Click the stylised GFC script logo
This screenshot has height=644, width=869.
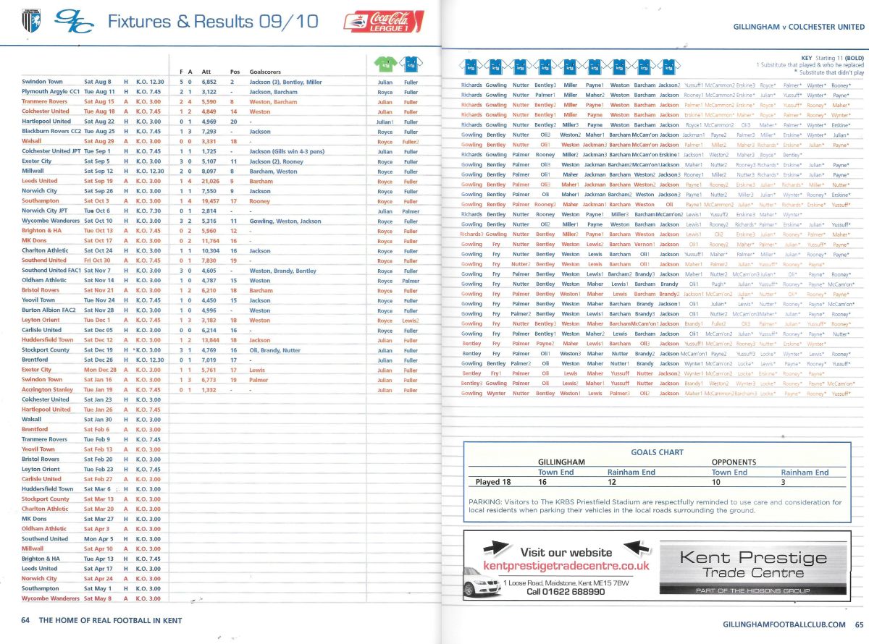coord(75,21)
